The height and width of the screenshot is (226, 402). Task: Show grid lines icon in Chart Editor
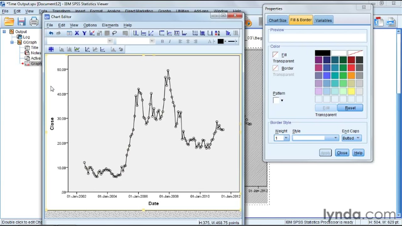tap(203, 33)
